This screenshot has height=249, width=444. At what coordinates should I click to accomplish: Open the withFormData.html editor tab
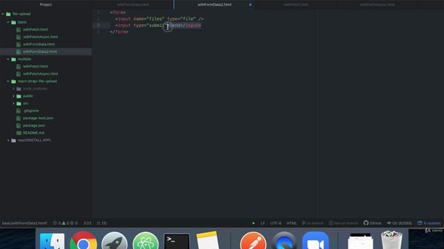(x=133, y=5)
